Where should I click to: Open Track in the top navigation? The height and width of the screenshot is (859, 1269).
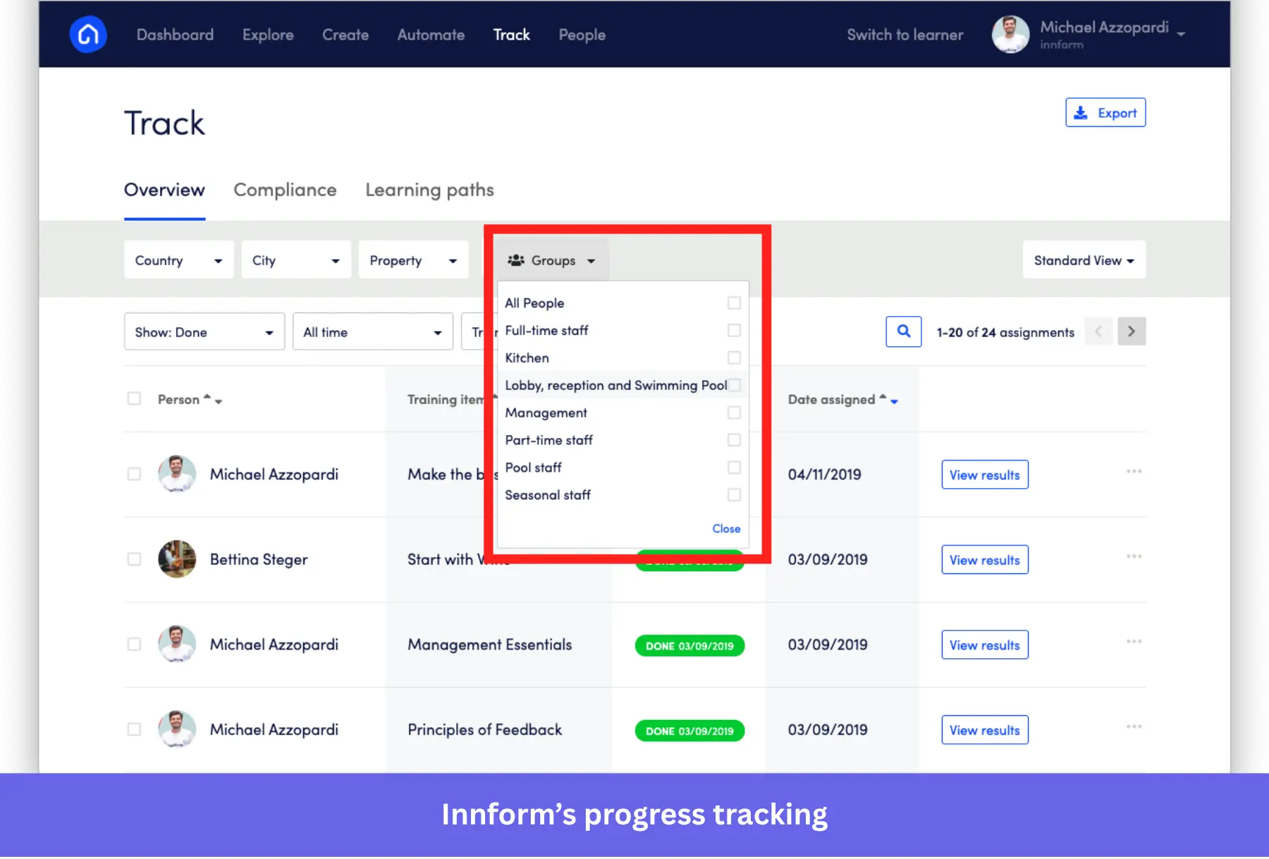tap(512, 35)
